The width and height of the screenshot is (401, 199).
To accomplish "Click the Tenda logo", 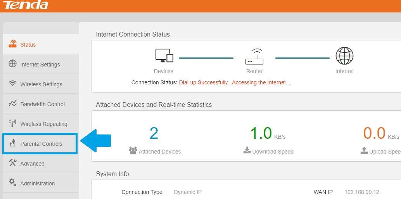I will tap(26, 4).
